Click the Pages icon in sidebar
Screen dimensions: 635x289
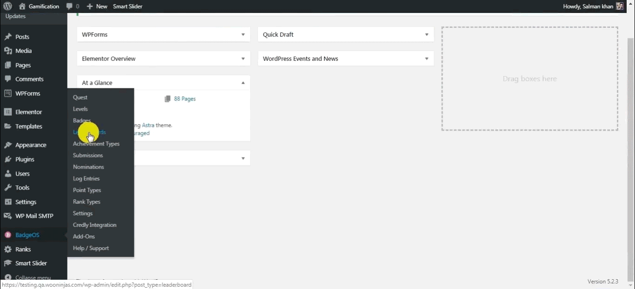[8, 65]
